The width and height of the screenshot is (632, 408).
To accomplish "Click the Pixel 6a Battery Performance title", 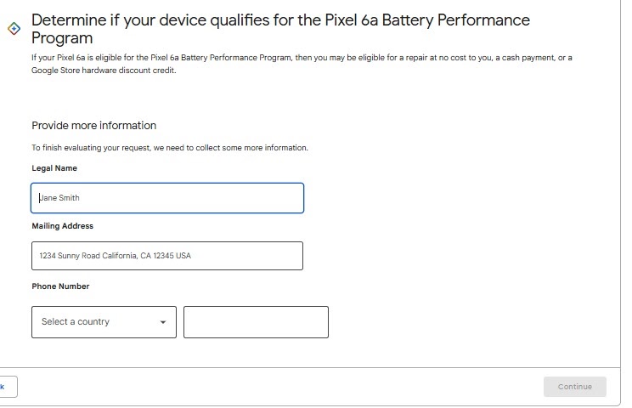I will coord(280,20).
